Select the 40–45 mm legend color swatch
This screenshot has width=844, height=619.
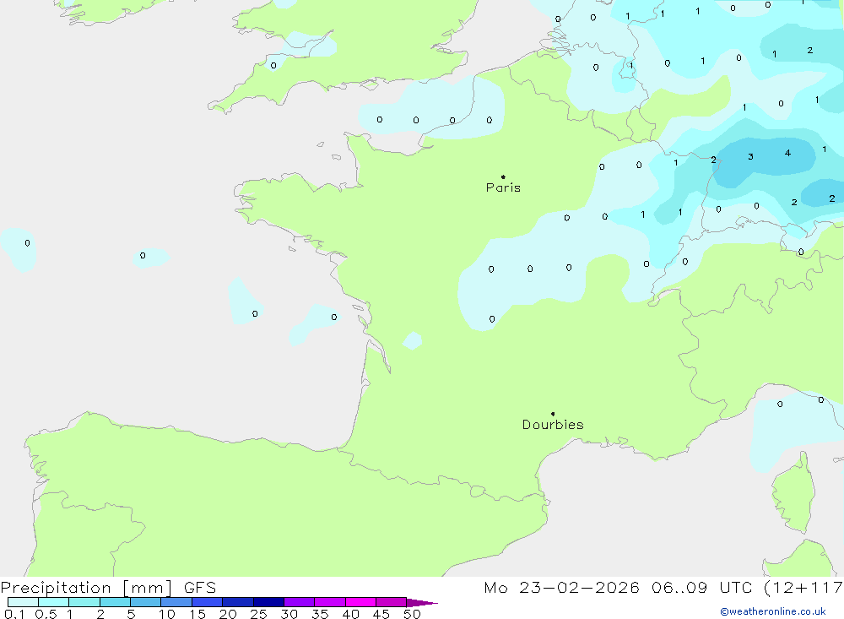(x=360, y=602)
